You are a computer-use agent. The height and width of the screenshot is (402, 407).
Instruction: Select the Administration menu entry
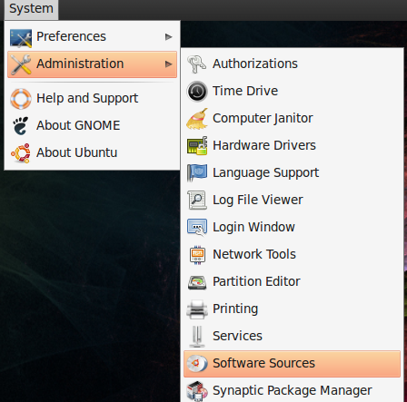tap(92, 64)
